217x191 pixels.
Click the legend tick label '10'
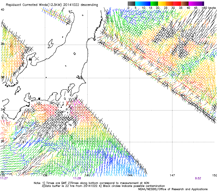click(x=143, y=8)
